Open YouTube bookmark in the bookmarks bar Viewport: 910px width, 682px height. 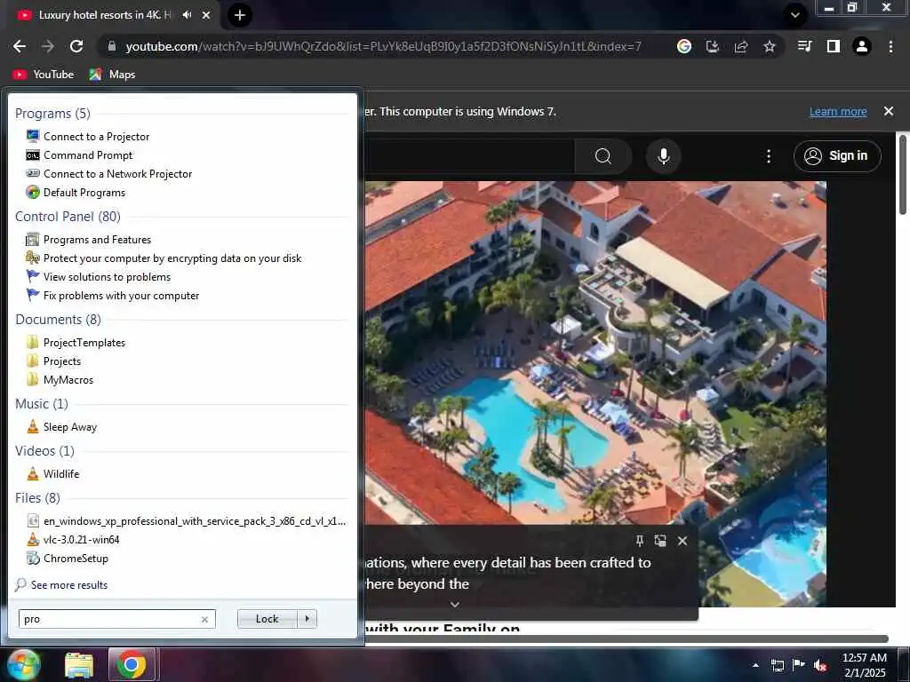[44, 75]
